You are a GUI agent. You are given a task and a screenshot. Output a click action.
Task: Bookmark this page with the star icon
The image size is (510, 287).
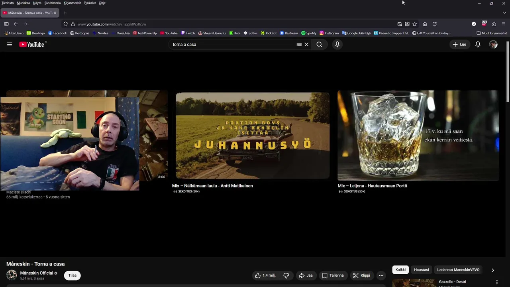pos(415,24)
